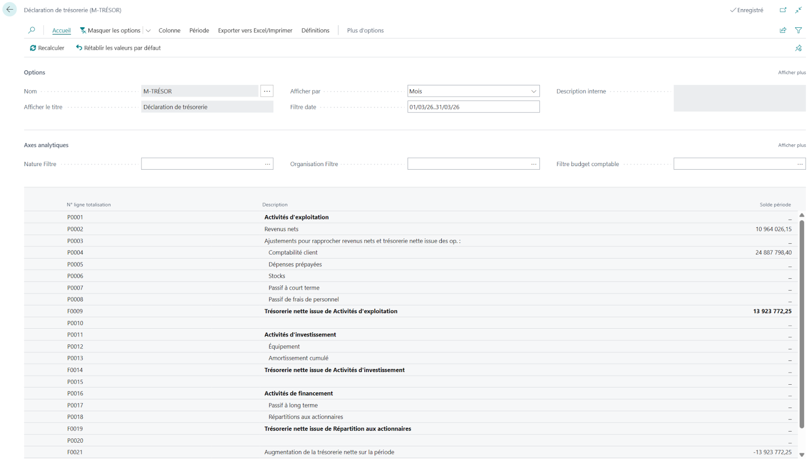Click the Recalculer refresh action

click(47, 48)
